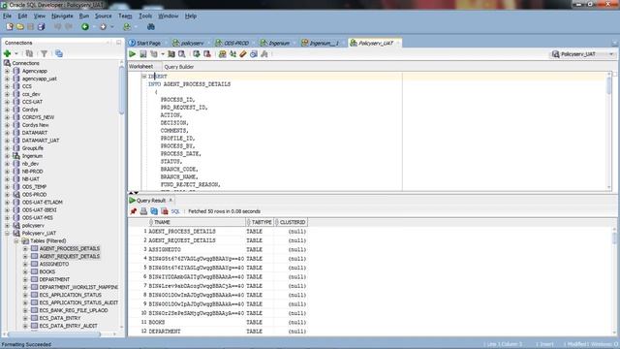This screenshot has width=620, height=349.
Task: Select the ECS_DATA_ENTRY table in tree
Action: click(x=60, y=318)
